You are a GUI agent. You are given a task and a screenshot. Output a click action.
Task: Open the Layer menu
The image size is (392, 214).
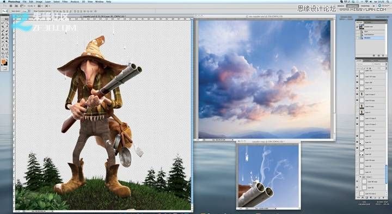pyautogui.click(x=47, y=2)
